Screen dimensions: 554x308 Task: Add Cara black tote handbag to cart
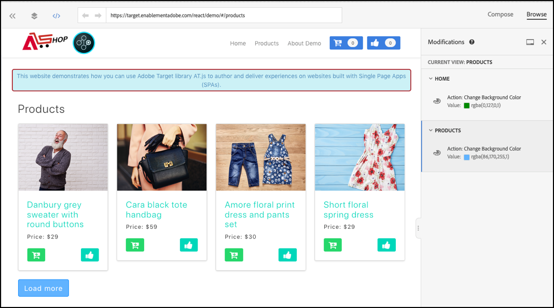pyautogui.click(x=135, y=245)
